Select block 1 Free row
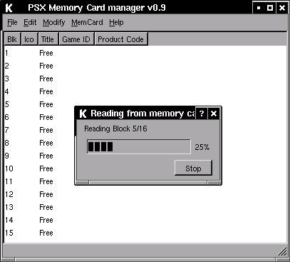The image size is (290, 262). 145,53
